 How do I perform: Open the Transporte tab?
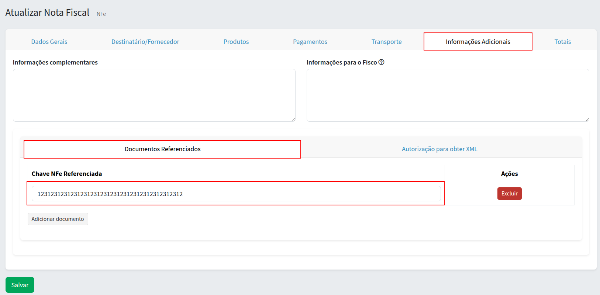pyautogui.click(x=386, y=42)
